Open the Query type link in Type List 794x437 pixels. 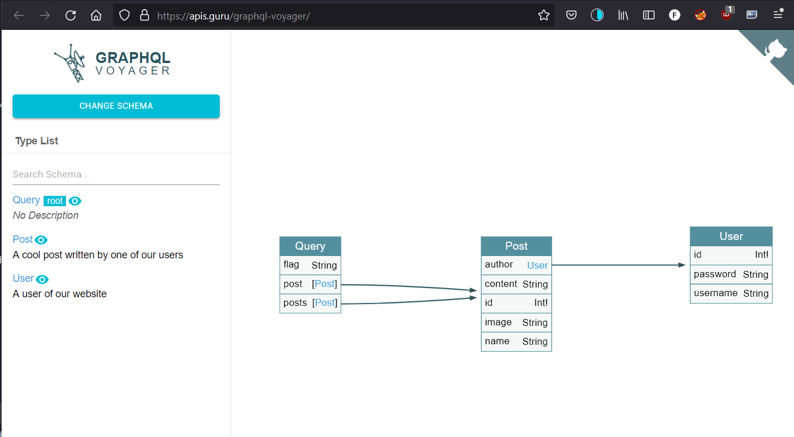pos(26,200)
